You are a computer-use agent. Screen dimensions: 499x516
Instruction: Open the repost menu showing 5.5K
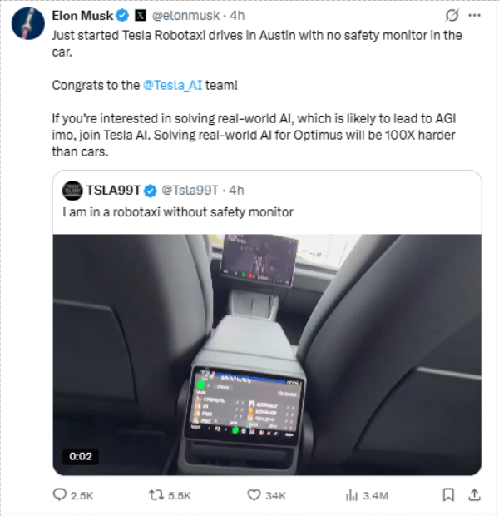pos(154,494)
